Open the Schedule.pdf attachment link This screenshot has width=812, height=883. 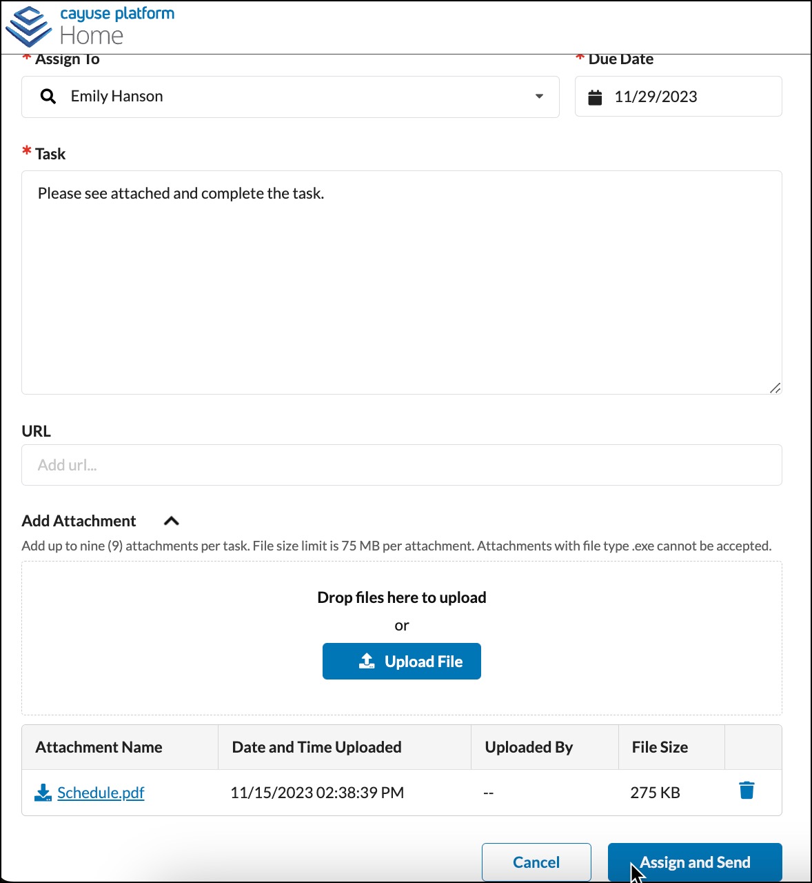click(101, 793)
